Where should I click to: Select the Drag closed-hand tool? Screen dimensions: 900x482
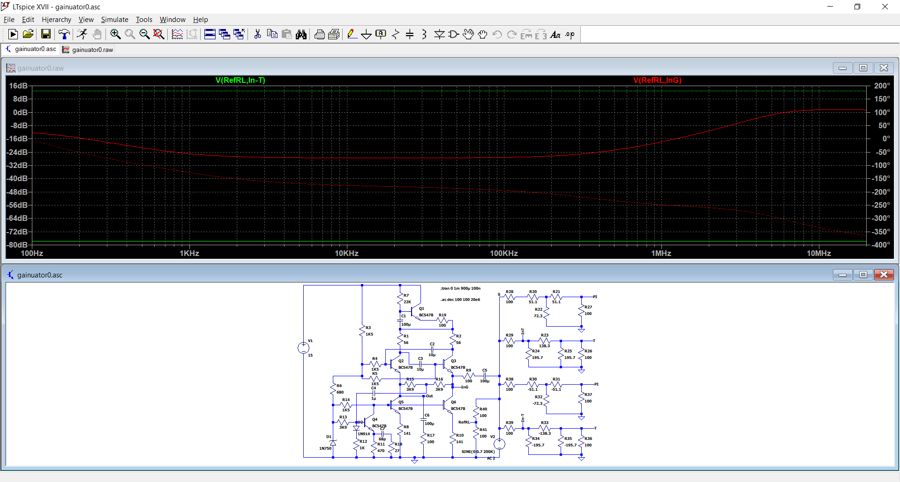pyautogui.click(x=483, y=34)
